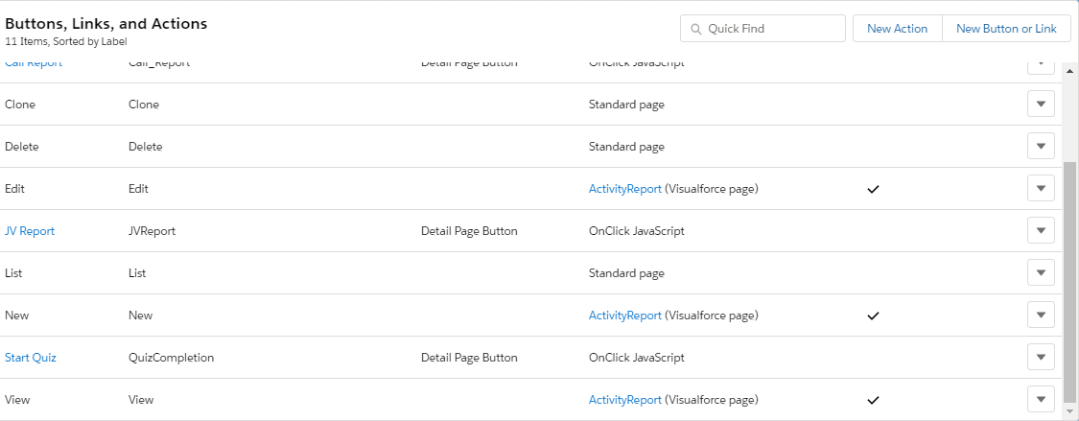The width and height of the screenshot is (1079, 421).
Task: Click the overridden checkmark in the View row
Action: 873,400
